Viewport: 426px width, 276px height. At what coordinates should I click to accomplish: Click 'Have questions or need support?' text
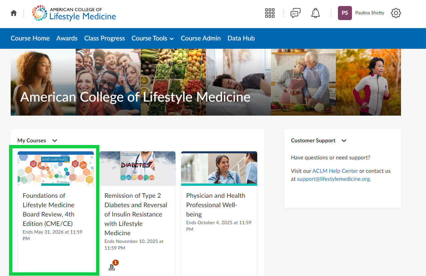click(x=331, y=158)
